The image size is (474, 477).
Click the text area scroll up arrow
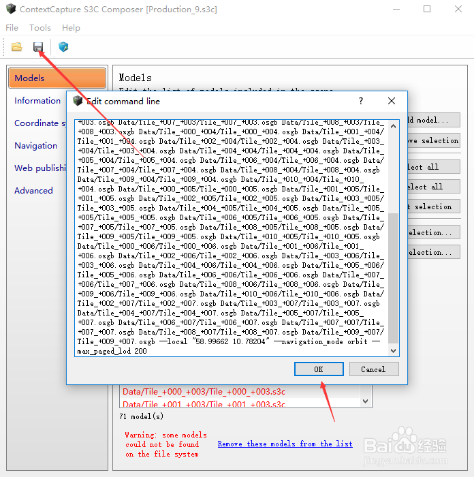tap(393, 126)
